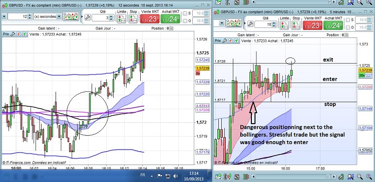This screenshot has height=182, width=375.
Task: Open the leftmost dropdown arrow in the 5 minutes toolbar
Action: coord(222,23)
